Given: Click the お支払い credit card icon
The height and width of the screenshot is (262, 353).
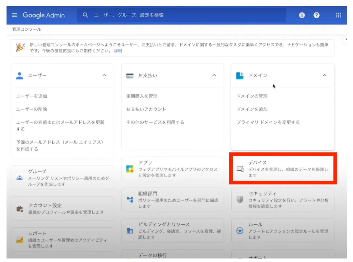Looking at the screenshot, I should (x=130, y=76).
